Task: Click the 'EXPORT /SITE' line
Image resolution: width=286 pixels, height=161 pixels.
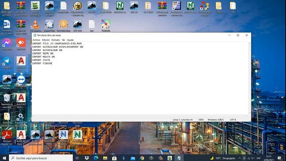Action: [41, 60]
